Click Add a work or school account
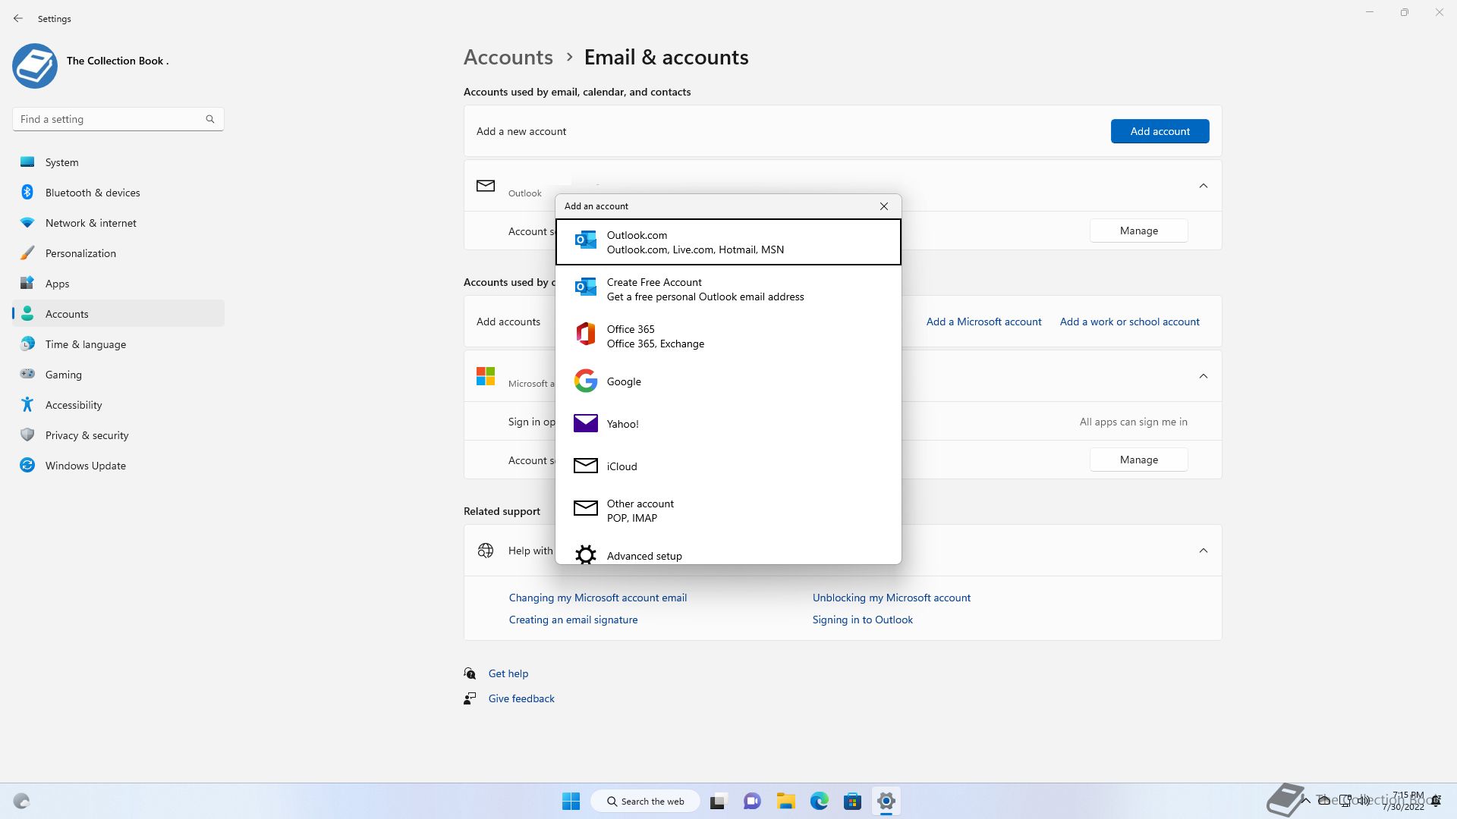This screenshot has width=1457, height=819. click(1129, 322)
